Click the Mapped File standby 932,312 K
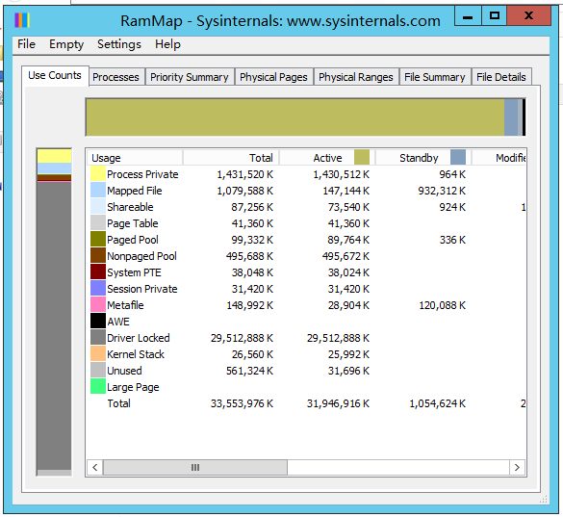Viewport: 563px width, 517px height. [x=442, y=191]
